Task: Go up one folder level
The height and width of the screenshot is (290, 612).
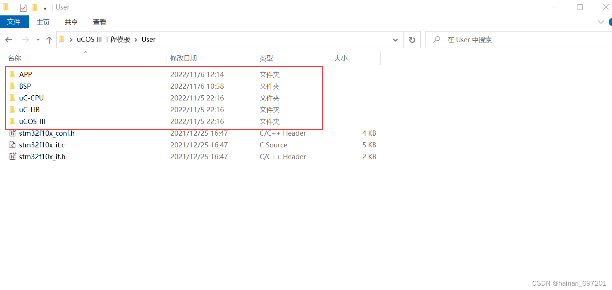Action: pyautogui.click(x=49, y=40)
